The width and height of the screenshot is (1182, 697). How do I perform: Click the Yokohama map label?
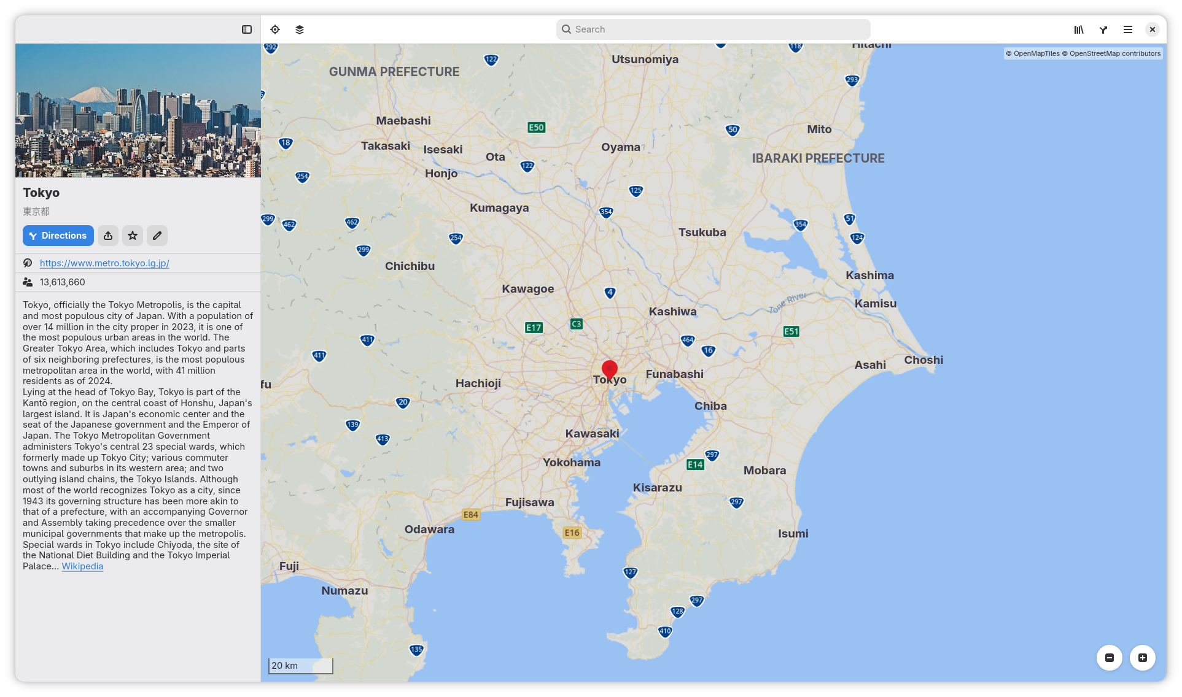point(571,463)
